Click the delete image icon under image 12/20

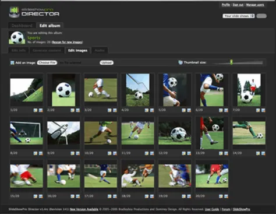click(x=189, y=153)
